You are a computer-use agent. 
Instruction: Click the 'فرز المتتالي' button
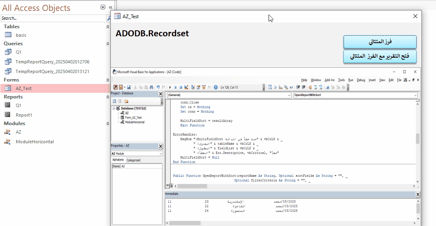[x=380, y=42]
